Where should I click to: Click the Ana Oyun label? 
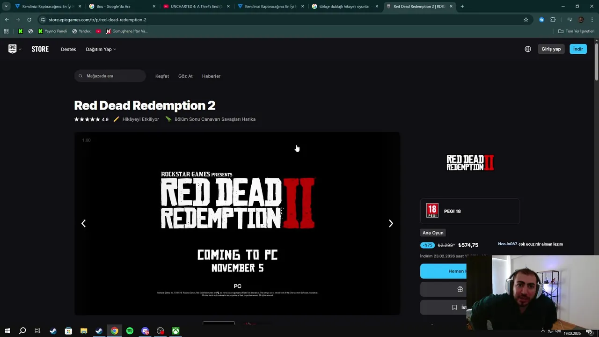pyautogui.click(x=433, y=233)
